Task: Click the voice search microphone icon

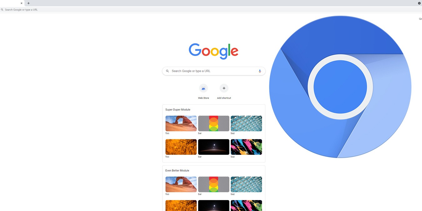Action: point(259,71)
